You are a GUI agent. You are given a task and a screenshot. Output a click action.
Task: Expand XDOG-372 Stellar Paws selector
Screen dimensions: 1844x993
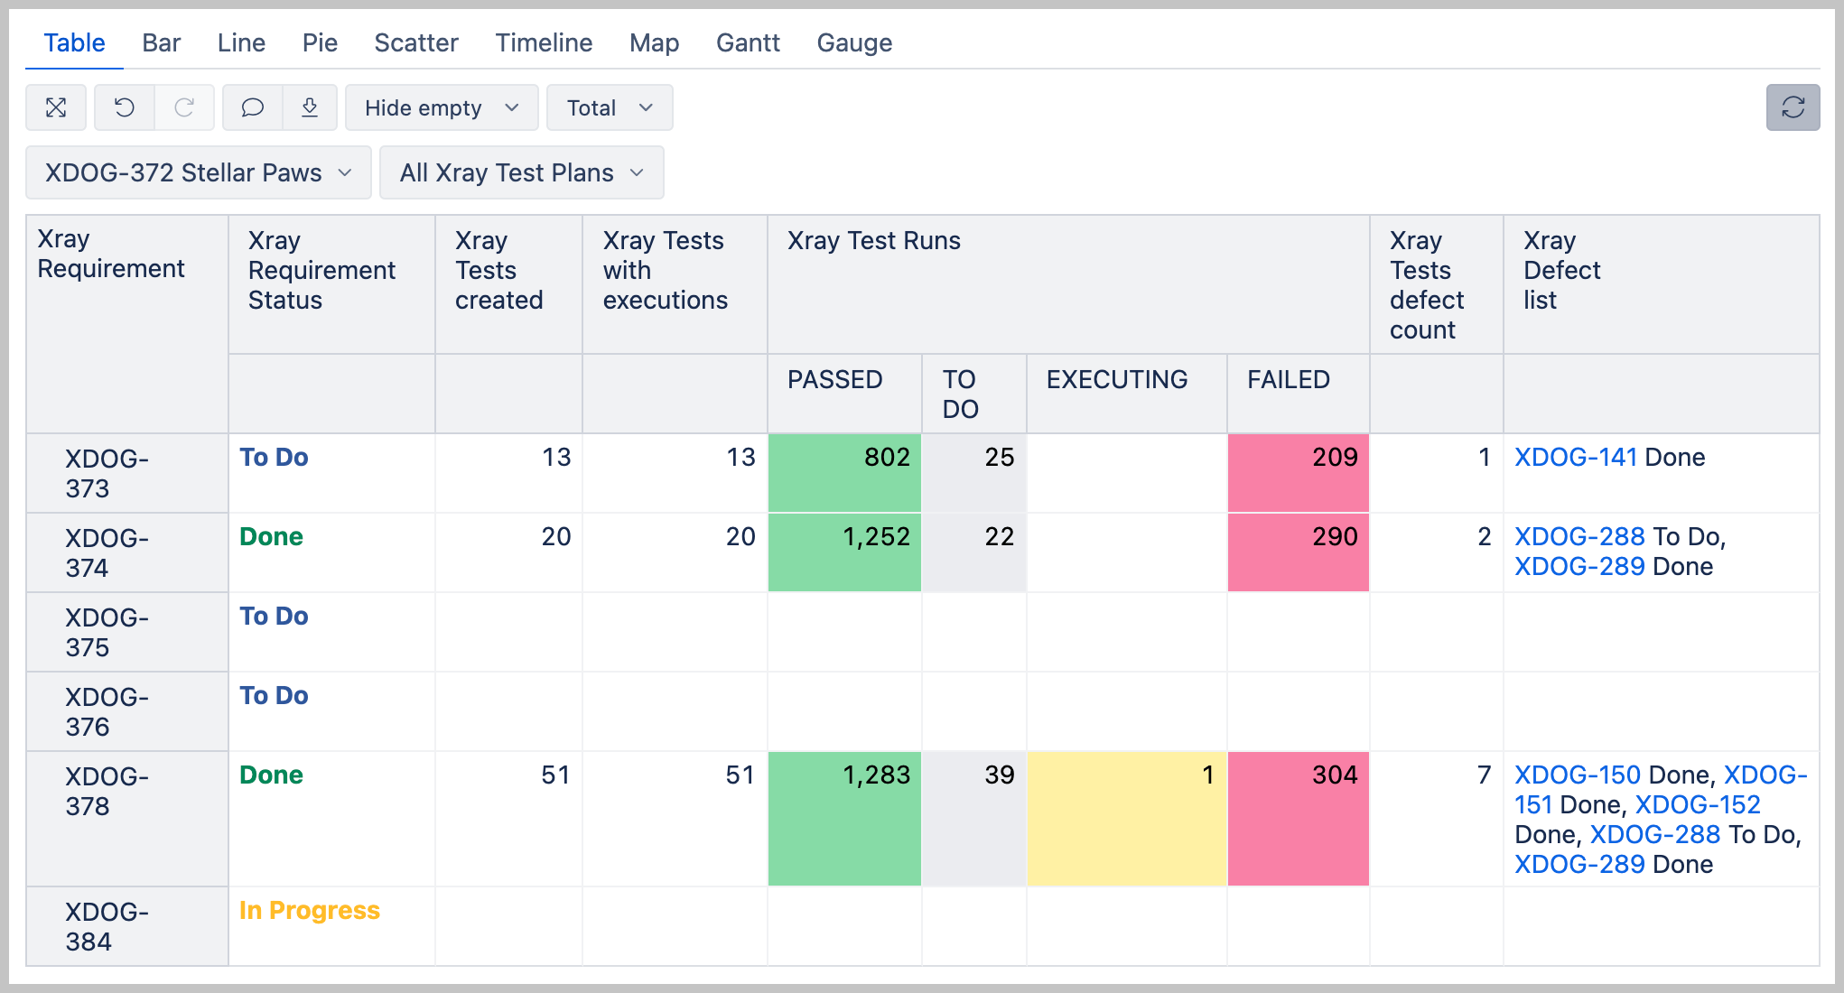(x=198, y=172)
